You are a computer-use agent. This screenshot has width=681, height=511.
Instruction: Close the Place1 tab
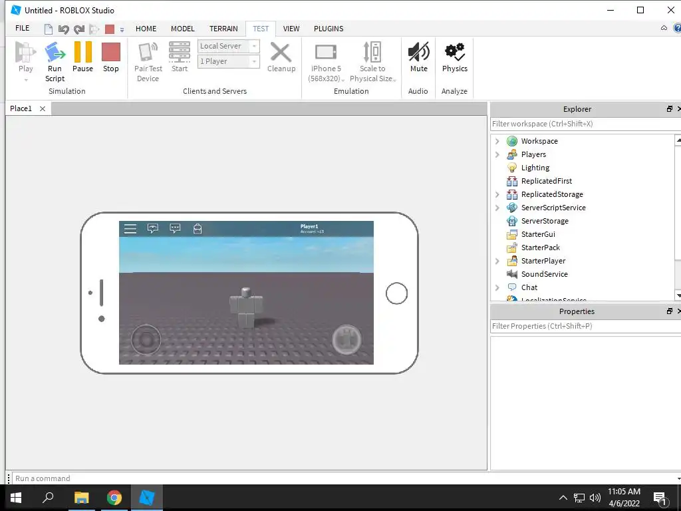coord(43,108)
